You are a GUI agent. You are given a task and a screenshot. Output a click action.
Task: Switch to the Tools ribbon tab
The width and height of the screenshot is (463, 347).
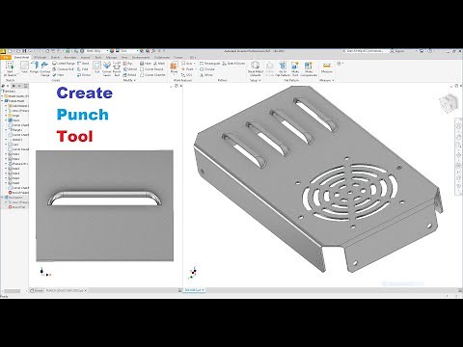[98, 57]
